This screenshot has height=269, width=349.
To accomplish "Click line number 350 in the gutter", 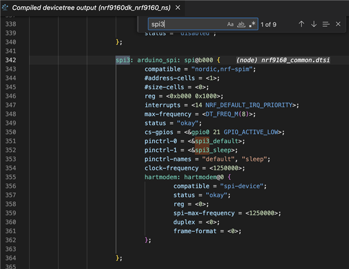I will [x=11, y=132].
